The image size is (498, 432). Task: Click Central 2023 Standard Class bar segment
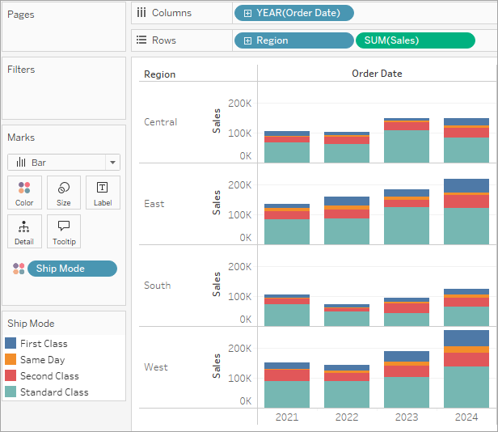point(407,146)
